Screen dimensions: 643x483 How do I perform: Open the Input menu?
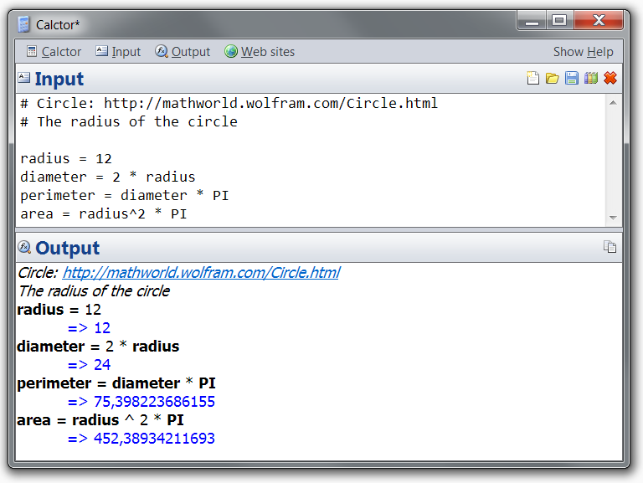pos(118,52)
